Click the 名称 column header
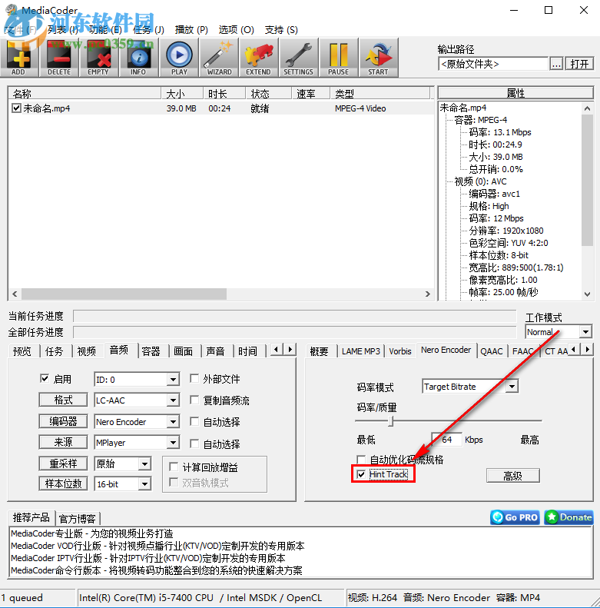 [x=85, y=94]
